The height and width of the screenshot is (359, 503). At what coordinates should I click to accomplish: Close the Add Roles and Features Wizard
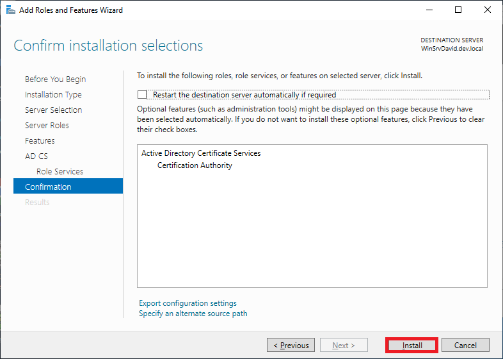(488, 10)
